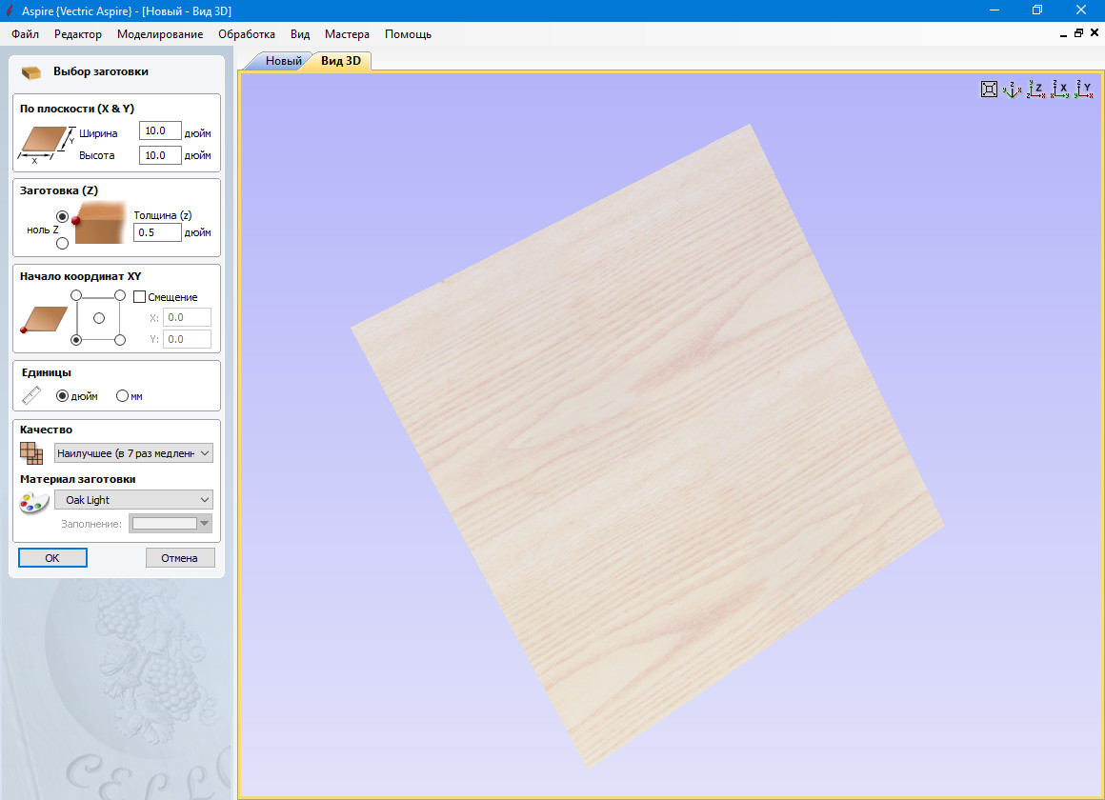Click the Толщина (z) input field
This screenshot has height=800, width=1105.
tap(157, 232)
